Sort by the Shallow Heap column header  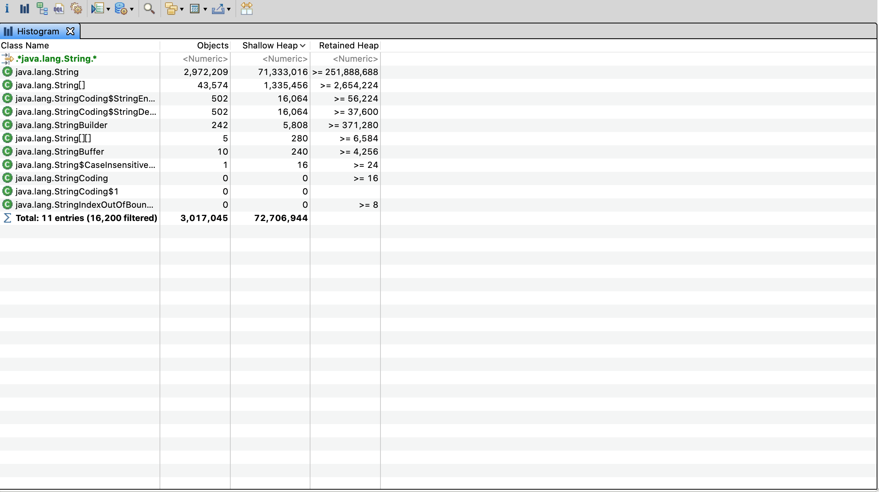(270, 45)
